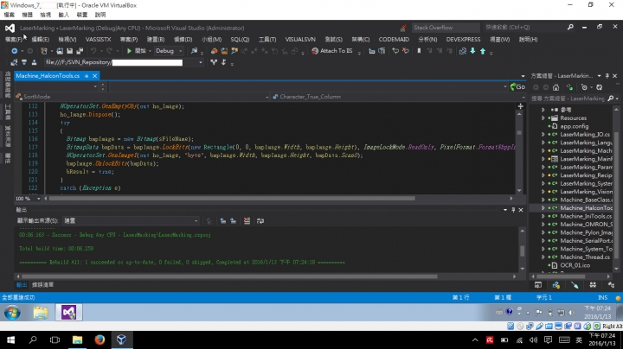Click the green Start debugging play button
This screenshot has height=349, width=623.
[129, 51]
